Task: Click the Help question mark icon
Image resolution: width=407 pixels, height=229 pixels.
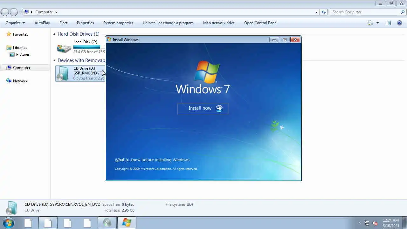Action: (400, 23)
